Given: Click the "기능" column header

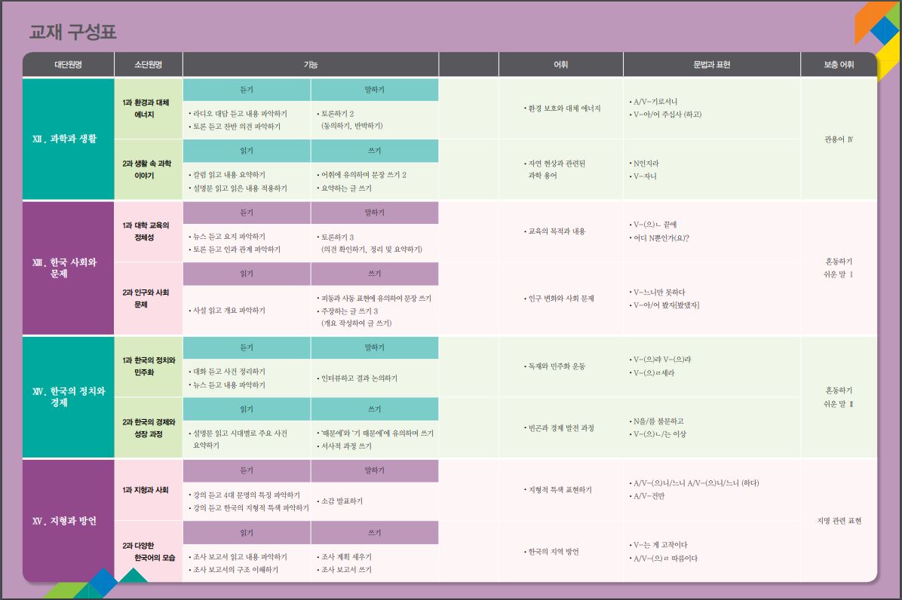Looking at the screenshot, I should (x=310, y=65).
